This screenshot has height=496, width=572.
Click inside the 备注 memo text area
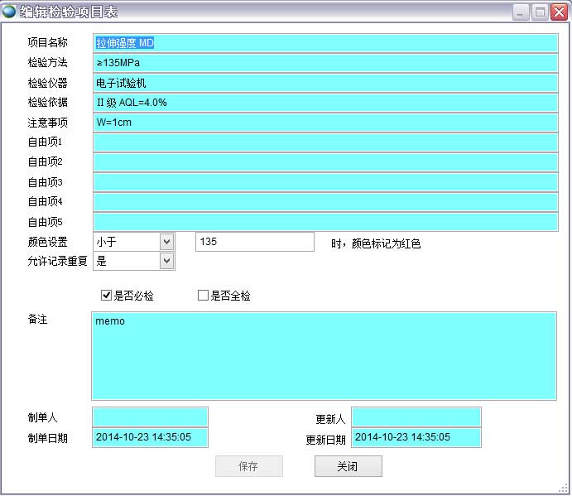click(x=324, y=356)
